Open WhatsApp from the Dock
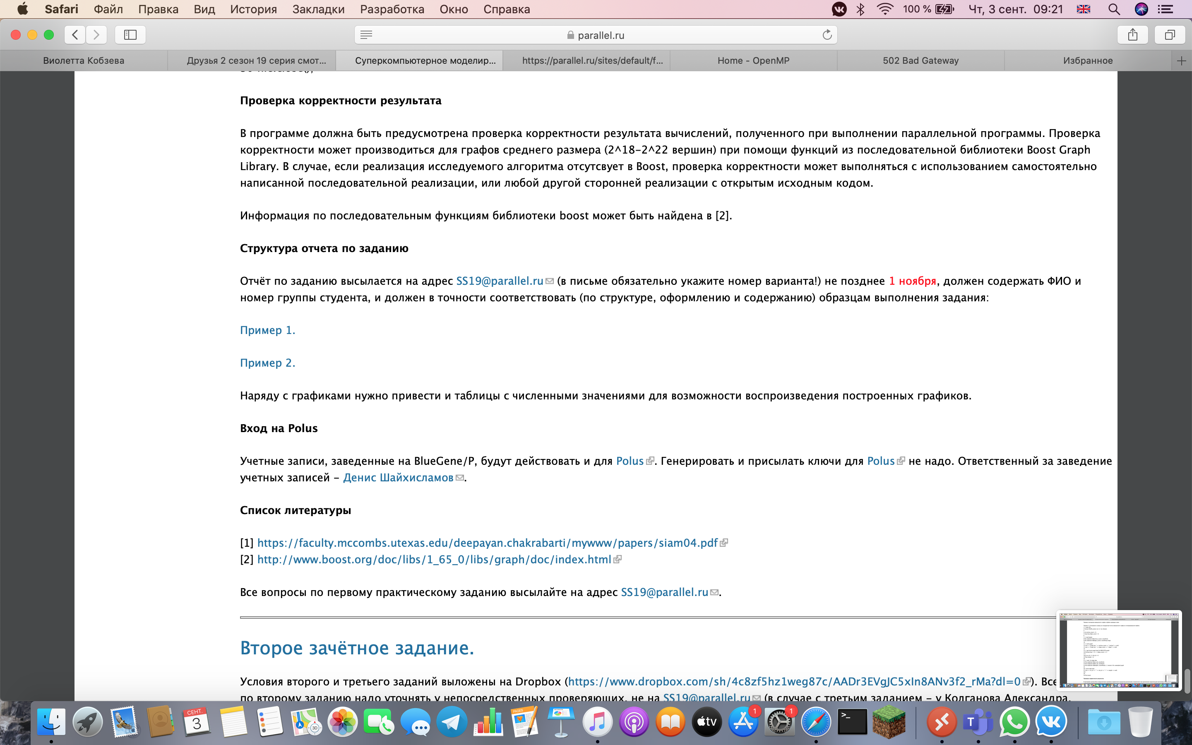 [x=1015, y=722]
